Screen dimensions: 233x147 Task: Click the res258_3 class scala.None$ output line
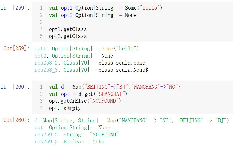coord(91,70)
